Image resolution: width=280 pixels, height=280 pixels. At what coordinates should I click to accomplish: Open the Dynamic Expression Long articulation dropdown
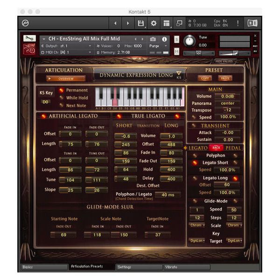coord(178,74)
